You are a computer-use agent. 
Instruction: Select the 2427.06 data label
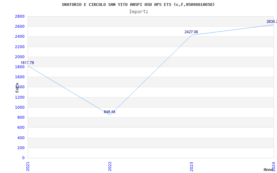191,32
